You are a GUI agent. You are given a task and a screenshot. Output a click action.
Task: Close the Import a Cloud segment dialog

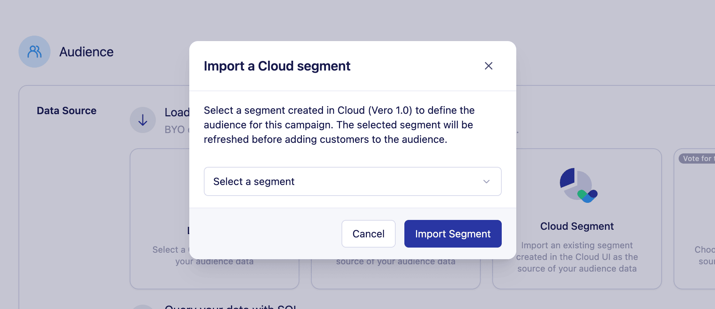488,66
